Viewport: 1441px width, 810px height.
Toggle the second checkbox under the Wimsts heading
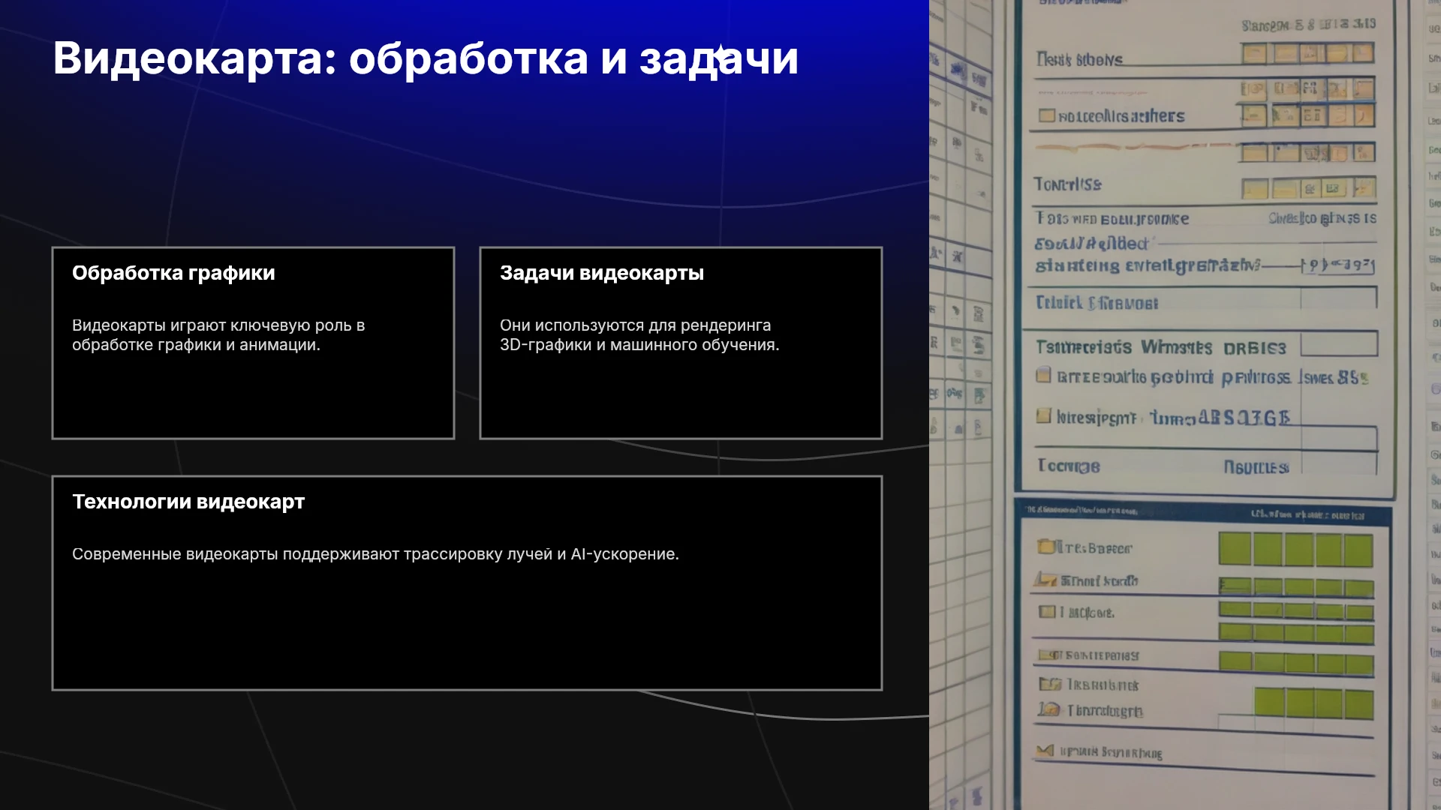(x=1043, y=415)
